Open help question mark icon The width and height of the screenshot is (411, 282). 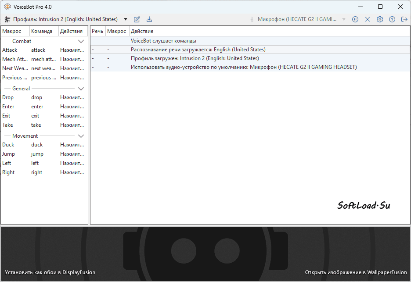click(392, 19)
